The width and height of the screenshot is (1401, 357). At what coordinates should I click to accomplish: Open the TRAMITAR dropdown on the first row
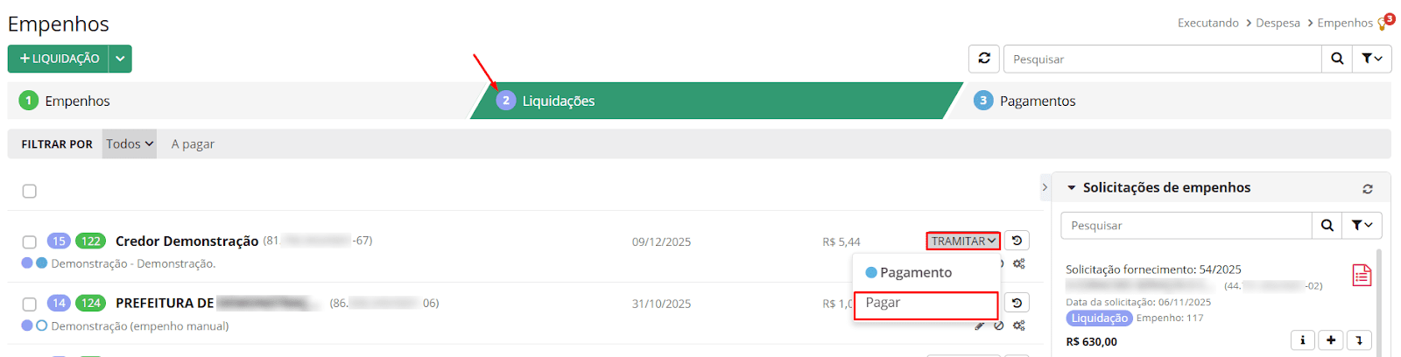(963, 241)
